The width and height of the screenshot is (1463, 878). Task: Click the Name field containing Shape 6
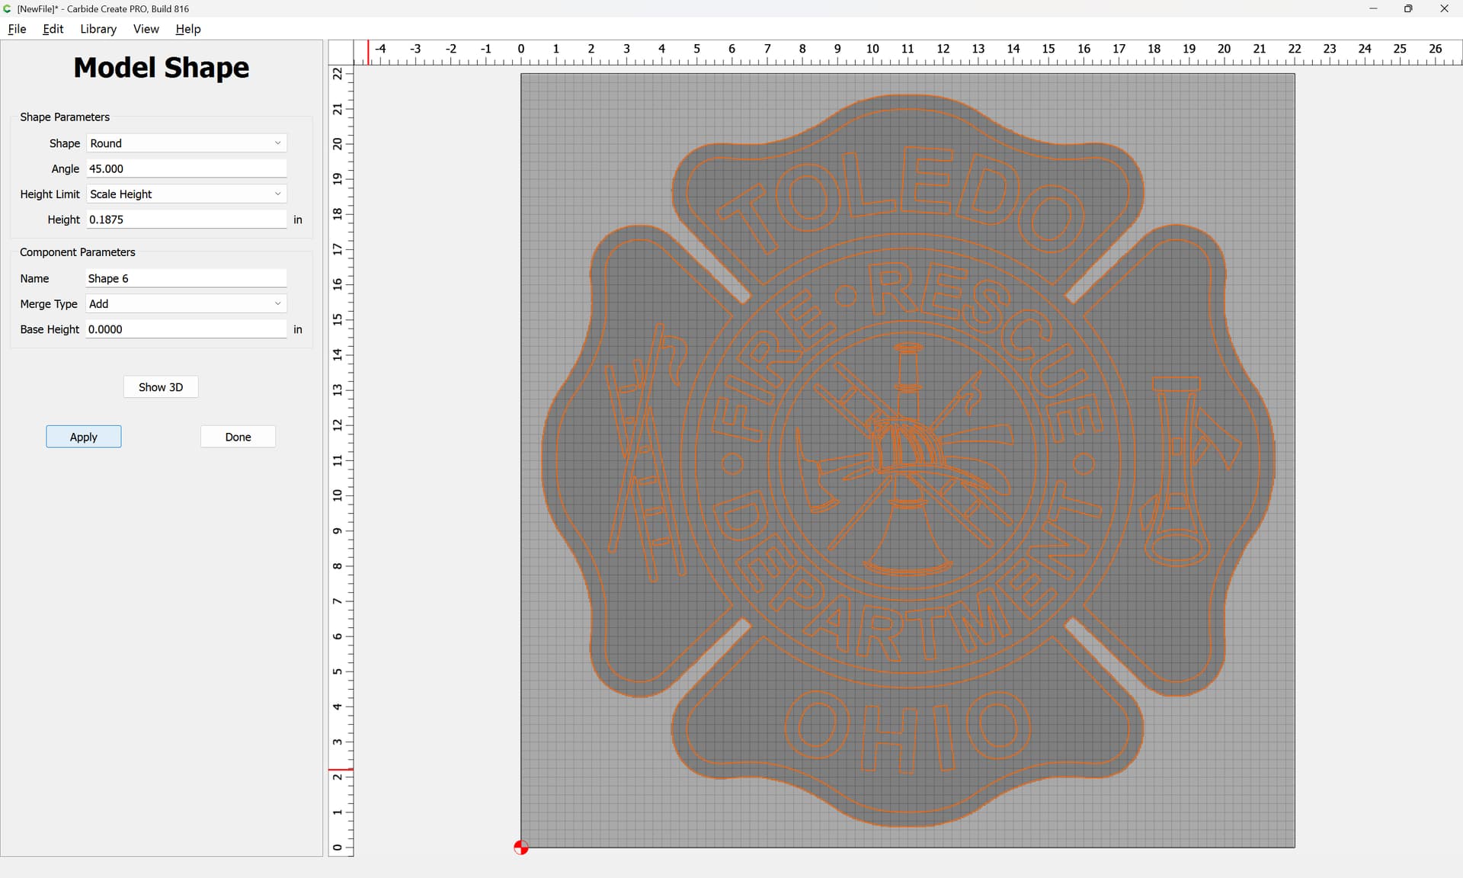(186, 279)
